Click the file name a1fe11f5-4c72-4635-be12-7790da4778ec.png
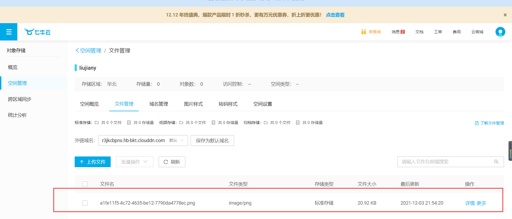Viewport: 512px width, 219px height. click(x=147, y=203)
